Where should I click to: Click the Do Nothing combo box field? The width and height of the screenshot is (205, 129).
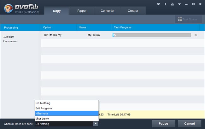pos(64,124)
